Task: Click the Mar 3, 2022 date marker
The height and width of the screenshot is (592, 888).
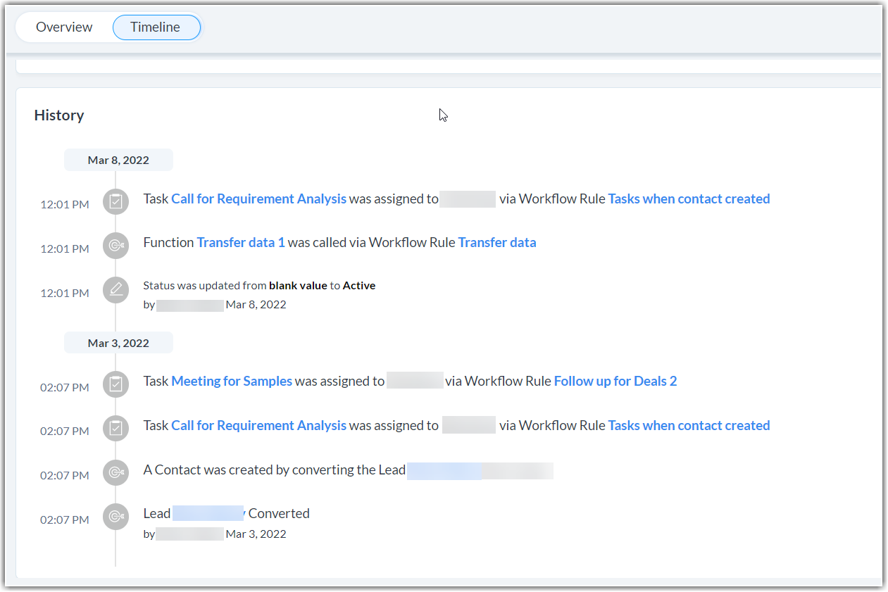Action: [118, 344]
